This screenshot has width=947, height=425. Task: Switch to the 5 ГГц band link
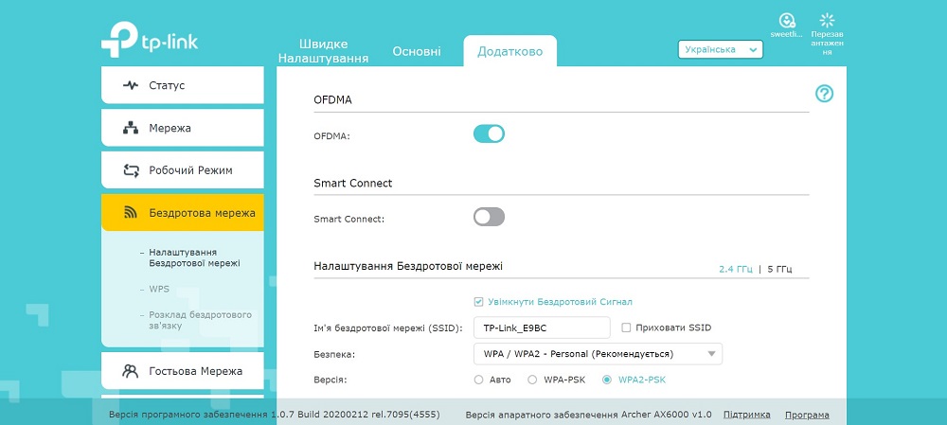pyautogui.click(x=779, y=269)
